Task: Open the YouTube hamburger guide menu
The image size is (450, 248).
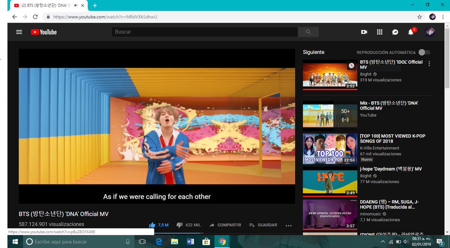Action: [x=19, y=32]
